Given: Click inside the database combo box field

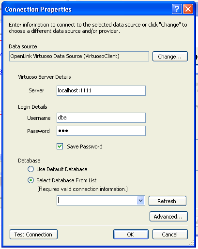Looking at the screenshot, I should pos(97,201).
